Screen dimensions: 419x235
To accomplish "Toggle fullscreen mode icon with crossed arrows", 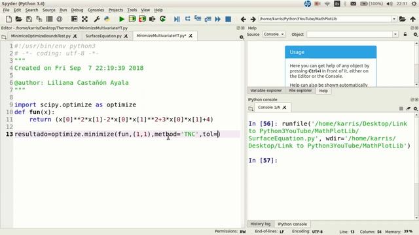I will click(x=84, y=19).
